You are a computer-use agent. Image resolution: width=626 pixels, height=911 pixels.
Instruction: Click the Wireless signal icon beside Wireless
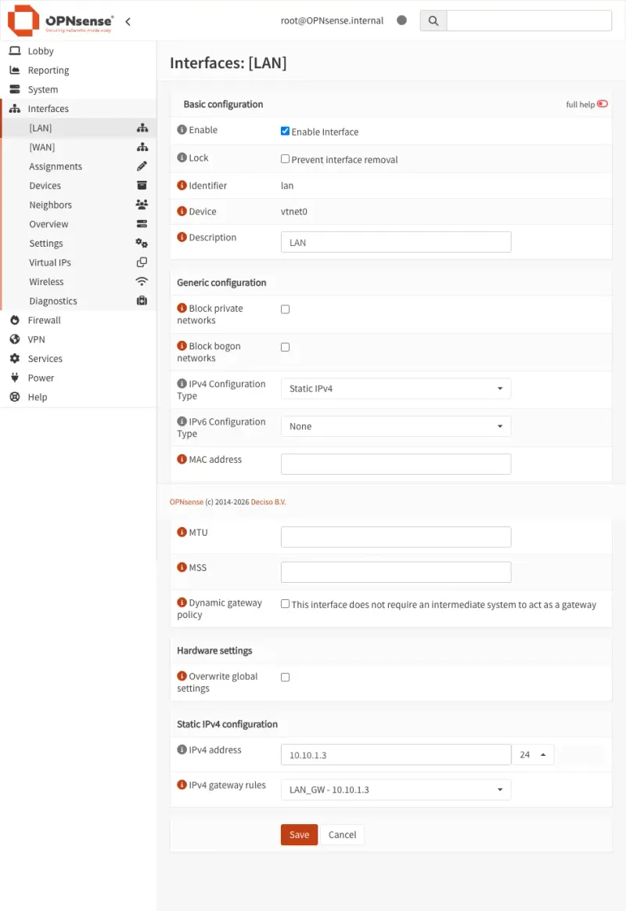(x=142, y=281)
